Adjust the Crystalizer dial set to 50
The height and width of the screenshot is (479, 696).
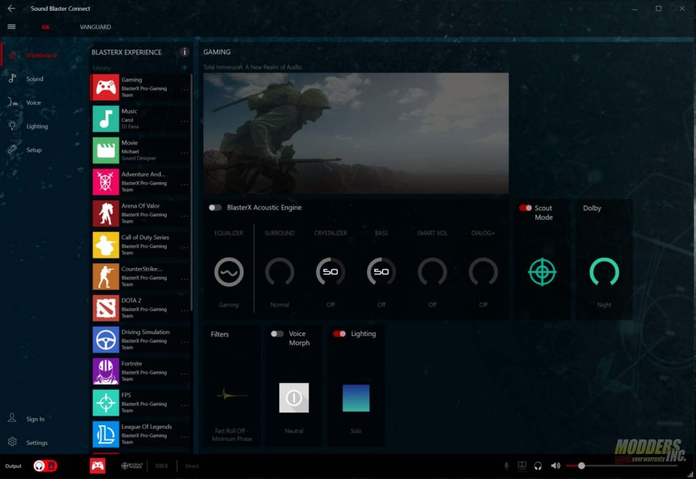coord(330,272)
